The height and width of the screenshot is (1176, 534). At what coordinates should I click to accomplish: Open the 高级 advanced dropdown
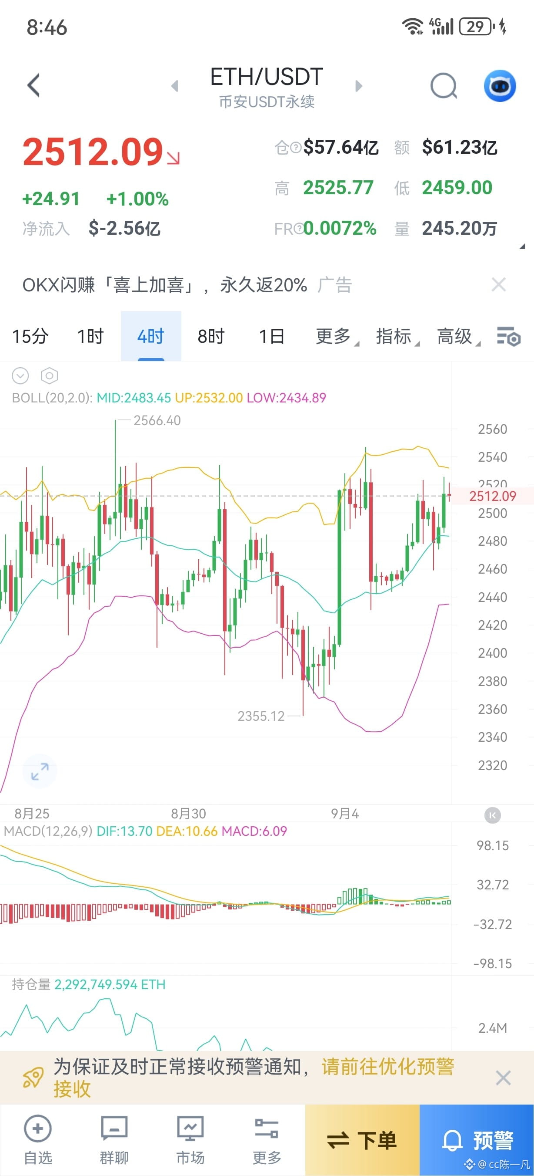click(x=458, y=336)
